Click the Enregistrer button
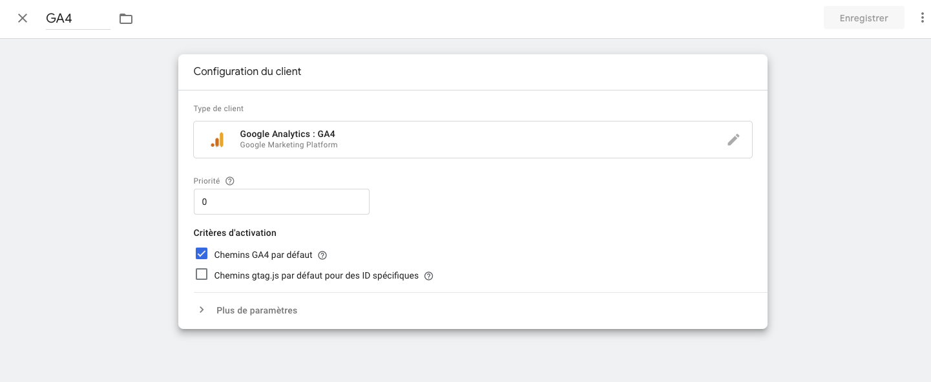This screenshot has width=931, height=382. tap(864, 18)
